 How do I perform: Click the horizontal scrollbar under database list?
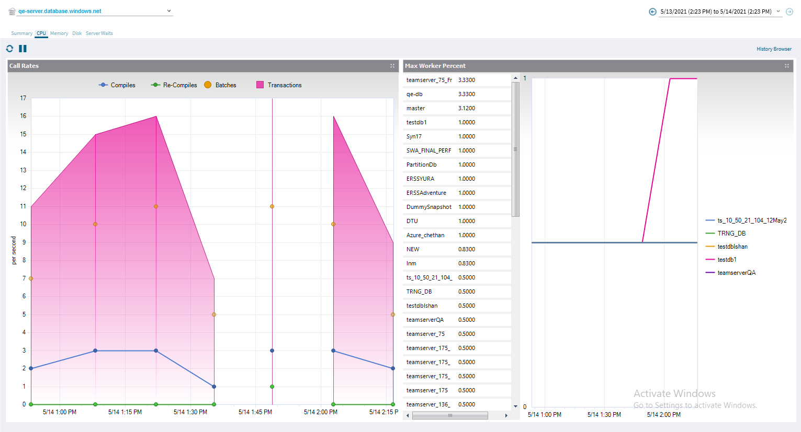[x=450, y=415]
